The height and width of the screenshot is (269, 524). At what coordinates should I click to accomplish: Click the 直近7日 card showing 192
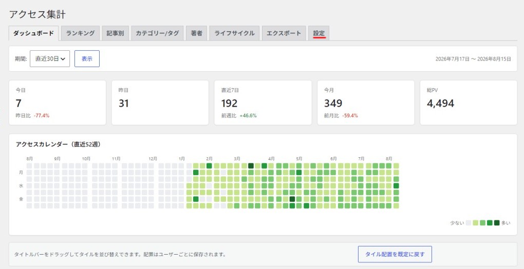tap(263, 102)
